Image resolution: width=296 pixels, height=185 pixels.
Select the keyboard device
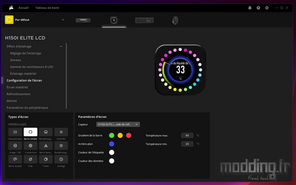point(144,20)
